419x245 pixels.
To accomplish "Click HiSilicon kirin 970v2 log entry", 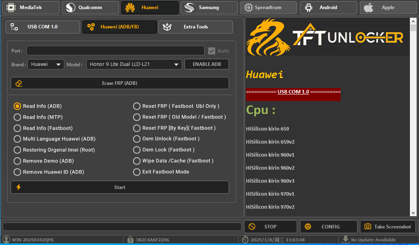I will pyautogui.click(x=270, y=207).
